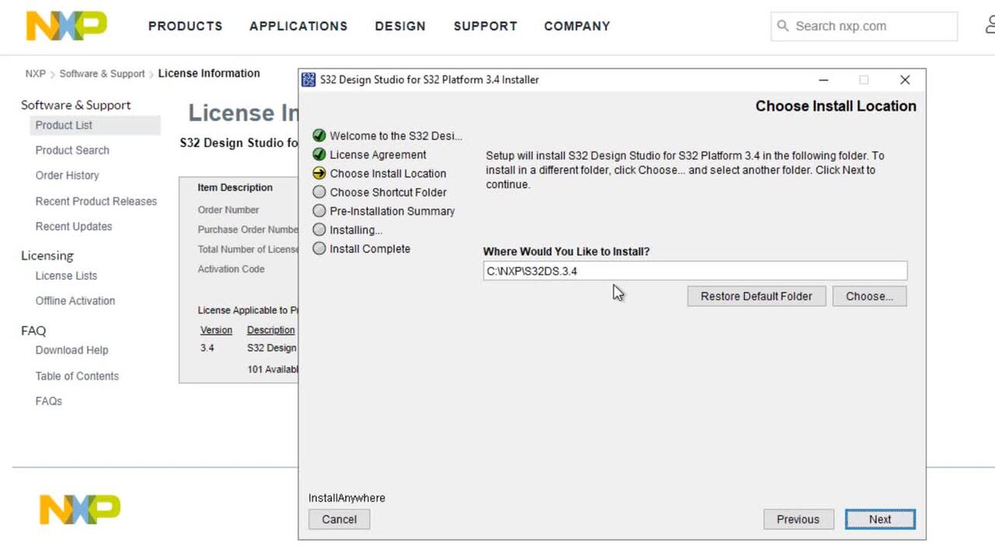This screenshot has height=546, width=995.
Task: Click the user account icon beside search
Action: click(x=990, y=26)
